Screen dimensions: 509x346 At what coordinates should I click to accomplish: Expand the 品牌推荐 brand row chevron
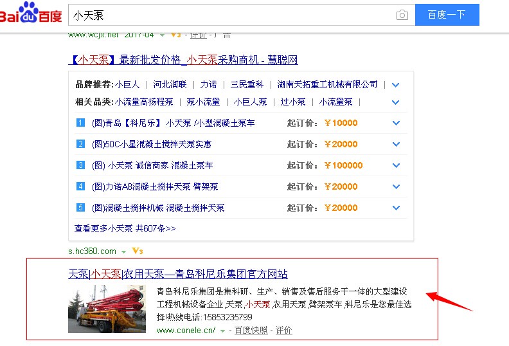pyautogui.click(x=396, y=85)
